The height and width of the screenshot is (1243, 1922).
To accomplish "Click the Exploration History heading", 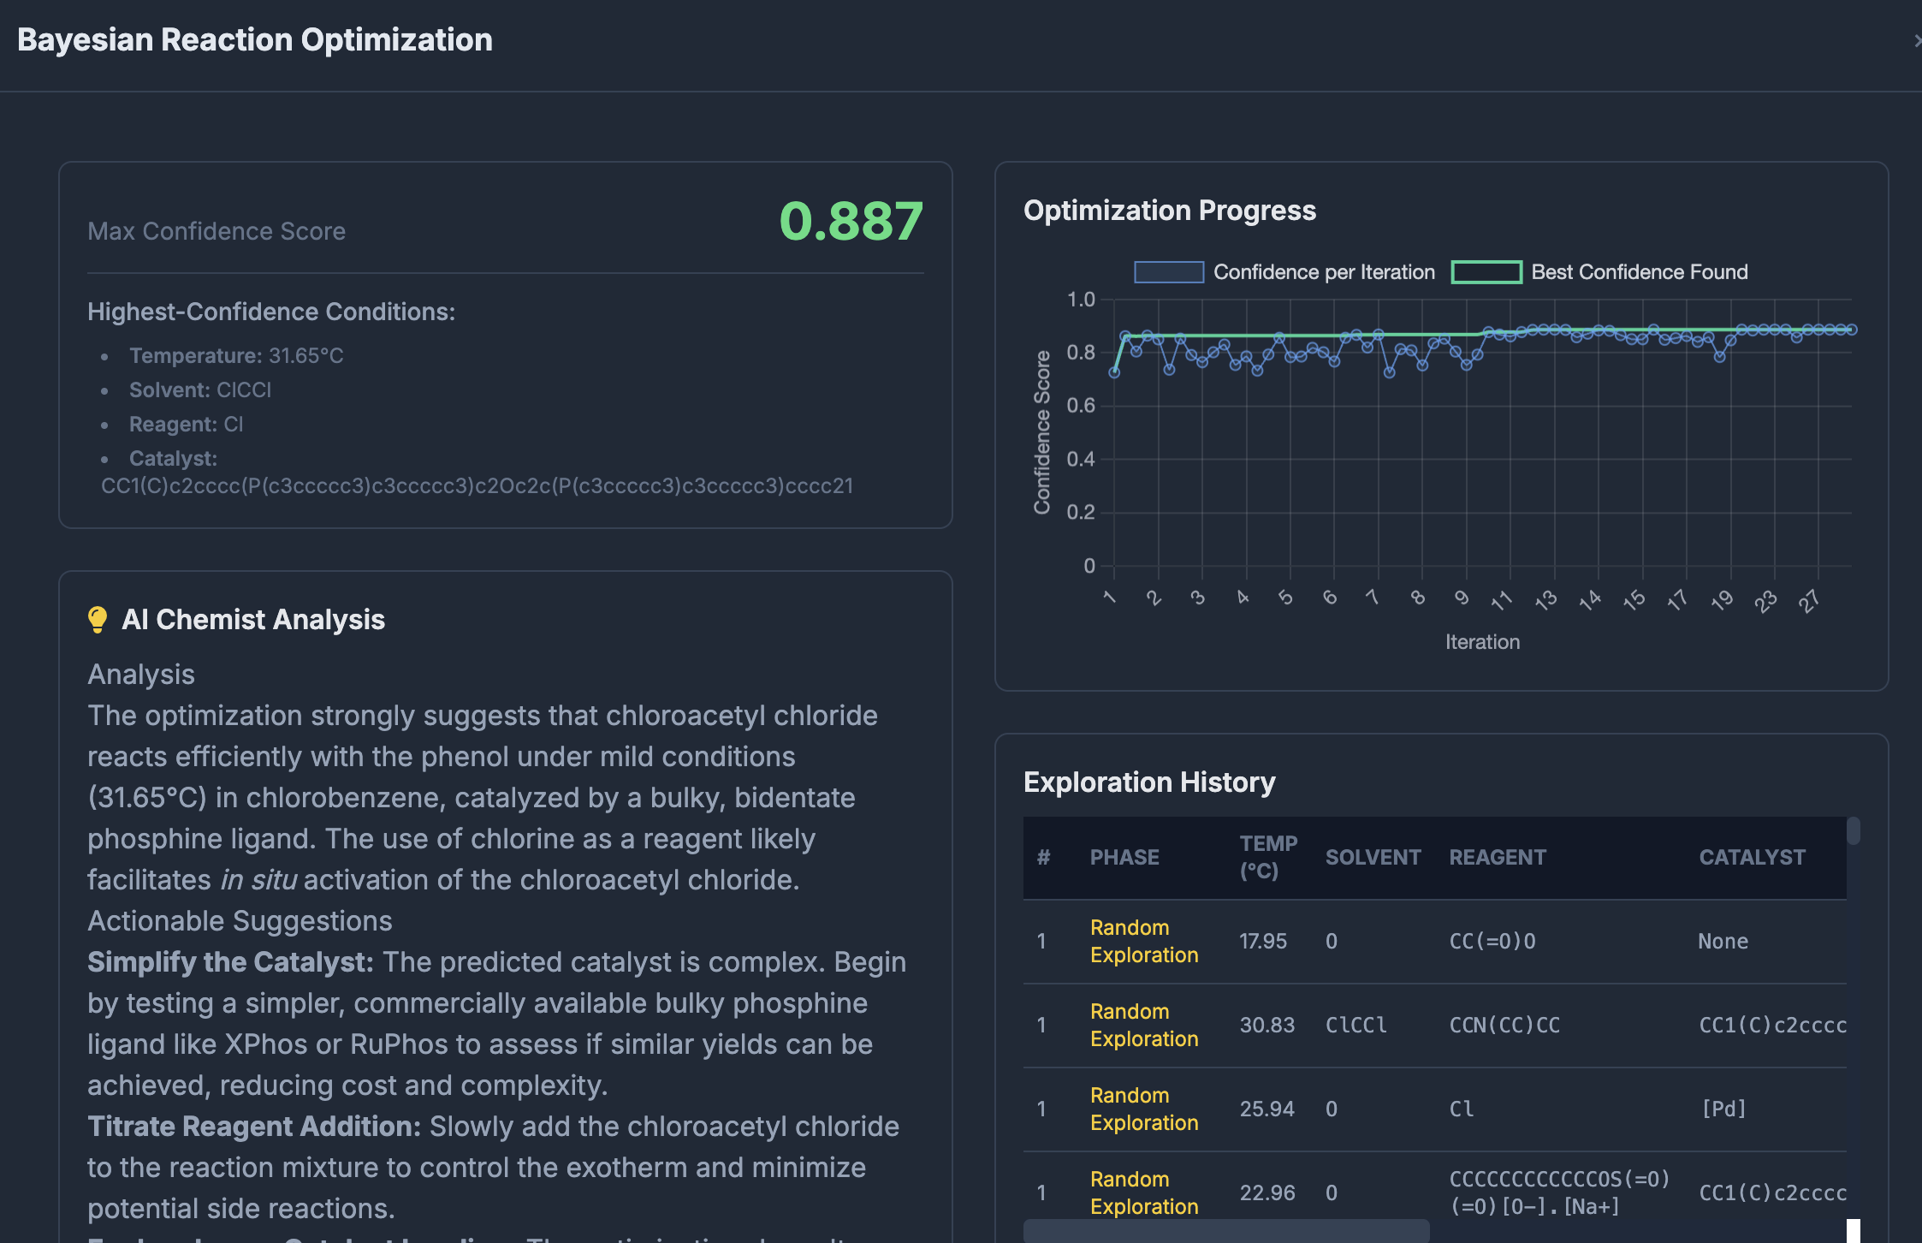I will pyautogui.click(x=1149, y=782).
